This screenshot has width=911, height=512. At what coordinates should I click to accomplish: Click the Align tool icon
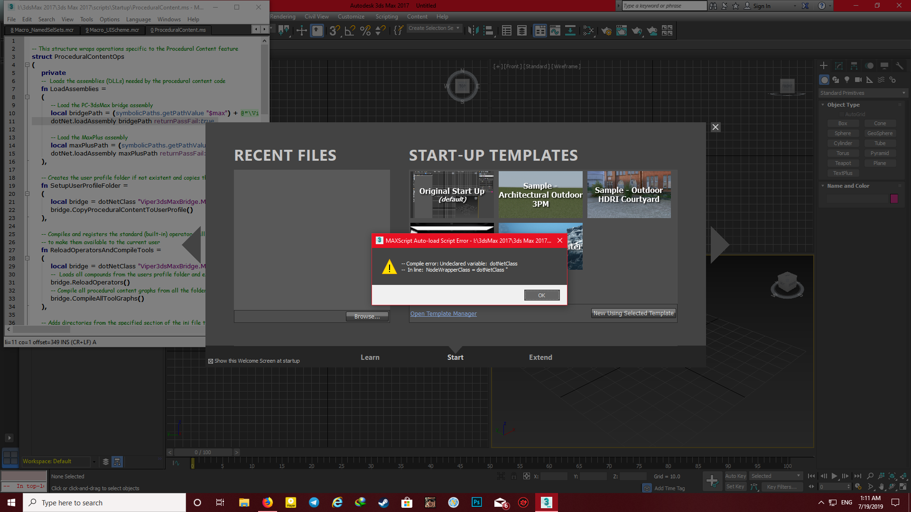[488, 31]
